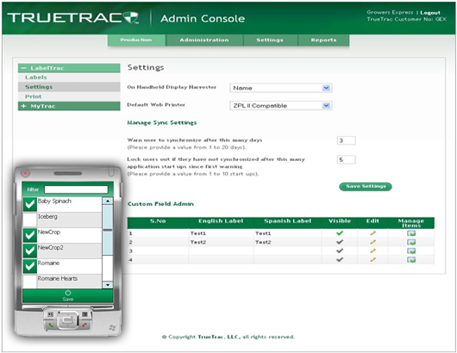Viewport: 457px width, 353px height.
Task: Check the Iceberg checkbox
Action: (29, 220)
